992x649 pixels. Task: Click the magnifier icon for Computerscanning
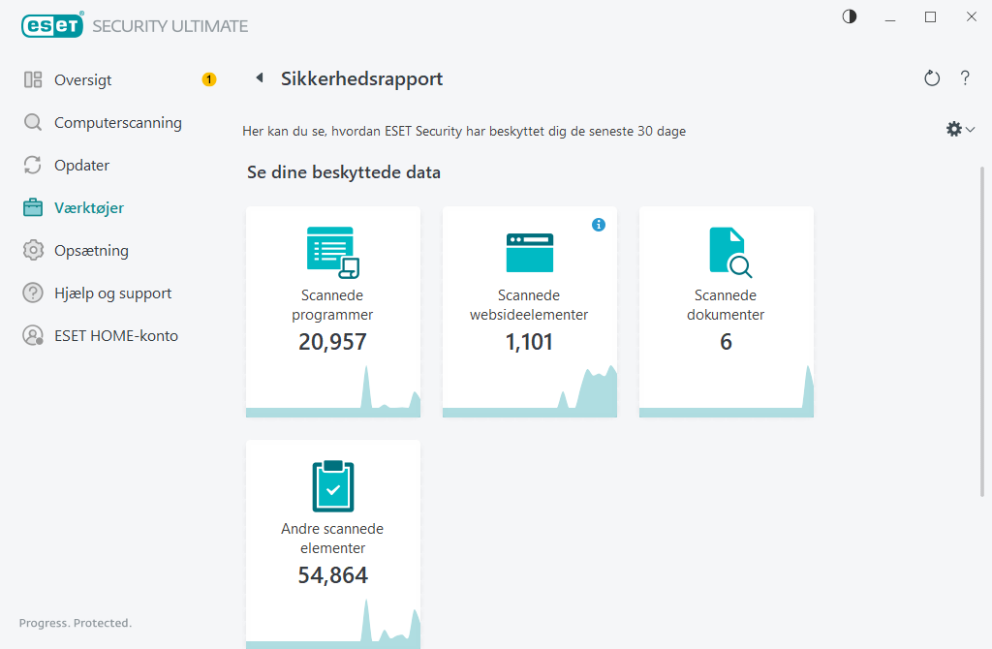33,122
